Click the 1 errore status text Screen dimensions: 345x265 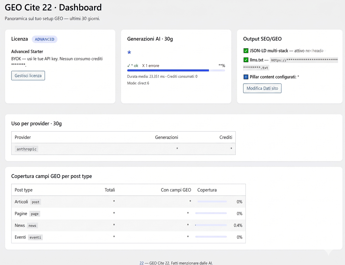point(151,66)
